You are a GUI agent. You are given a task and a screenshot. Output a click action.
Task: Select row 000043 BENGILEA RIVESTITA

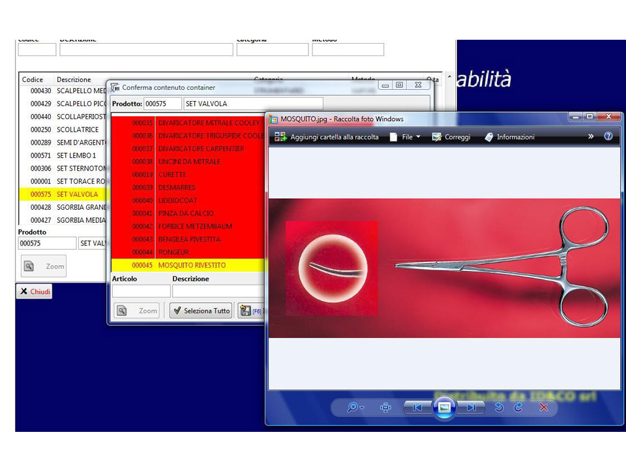pos(188,239)
